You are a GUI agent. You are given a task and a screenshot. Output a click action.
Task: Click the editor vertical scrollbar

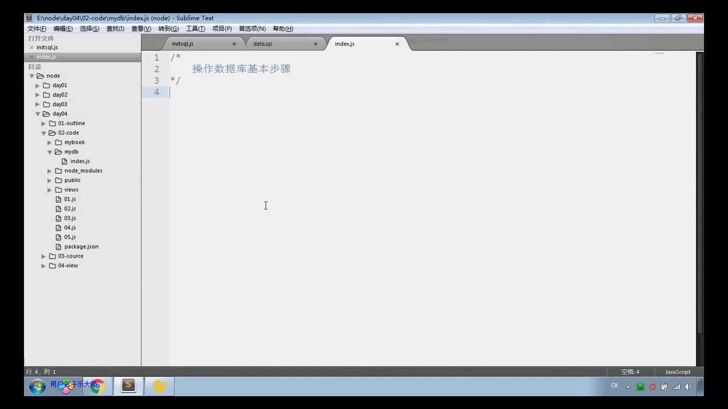point(700,193)
